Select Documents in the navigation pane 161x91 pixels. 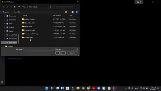pos(11,16)
